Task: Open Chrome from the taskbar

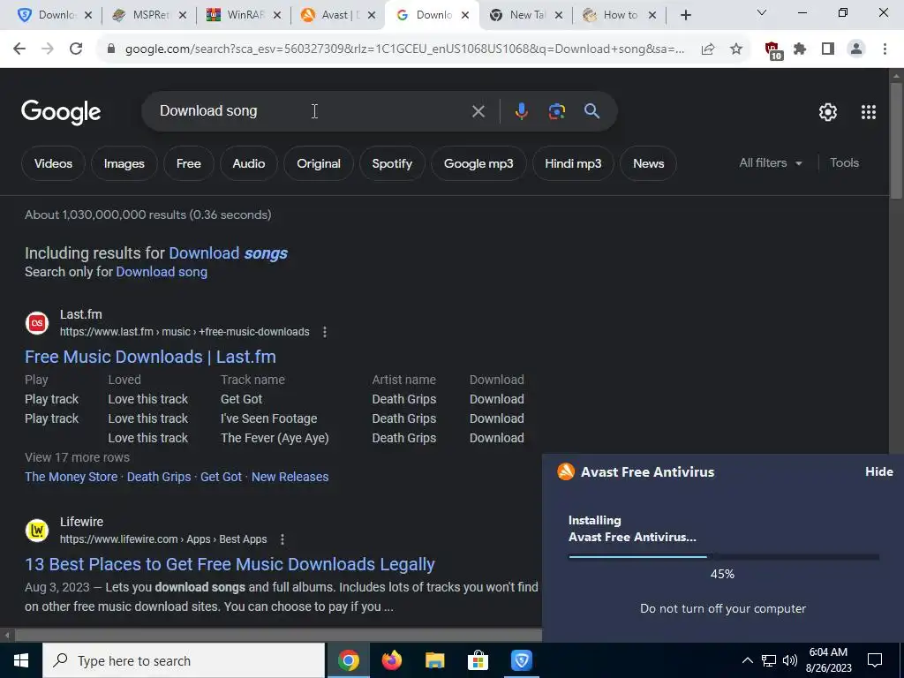Action: tap(348, 660)
